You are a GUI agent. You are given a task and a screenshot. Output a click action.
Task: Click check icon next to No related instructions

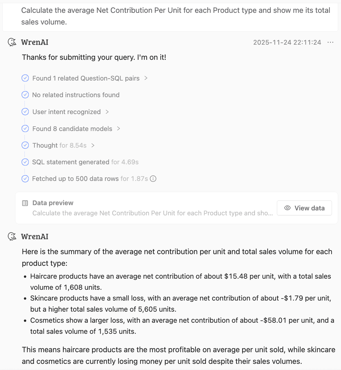coord(25,95)
